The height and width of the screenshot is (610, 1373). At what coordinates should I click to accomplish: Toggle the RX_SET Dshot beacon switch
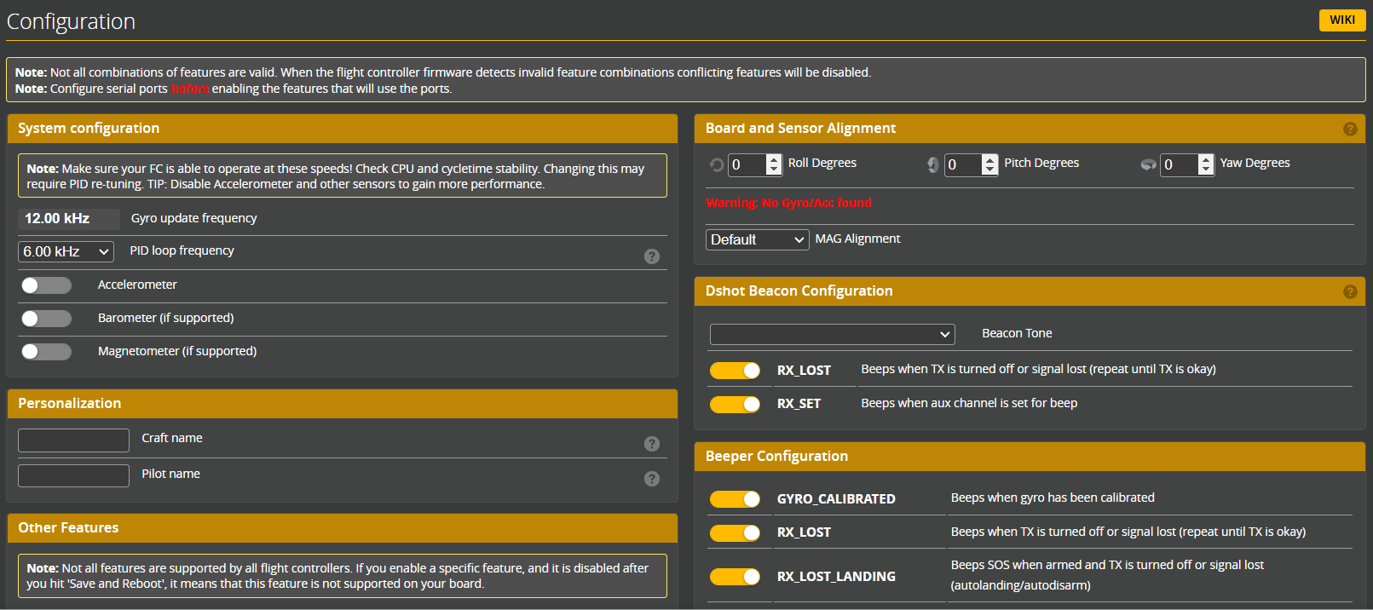click(735, 404)
